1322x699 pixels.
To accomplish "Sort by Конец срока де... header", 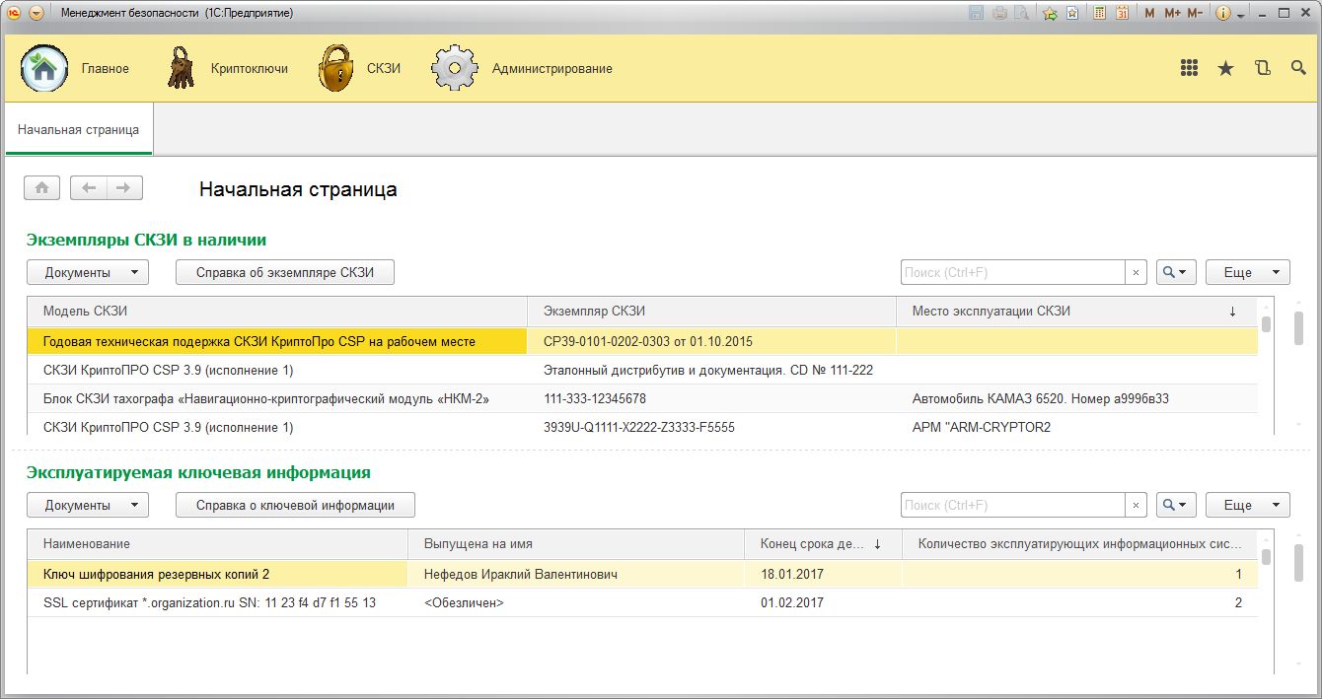I will click(823, 543).
